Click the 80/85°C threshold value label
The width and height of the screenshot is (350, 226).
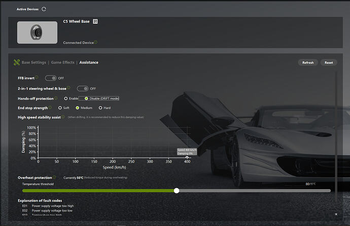[310, 184]
